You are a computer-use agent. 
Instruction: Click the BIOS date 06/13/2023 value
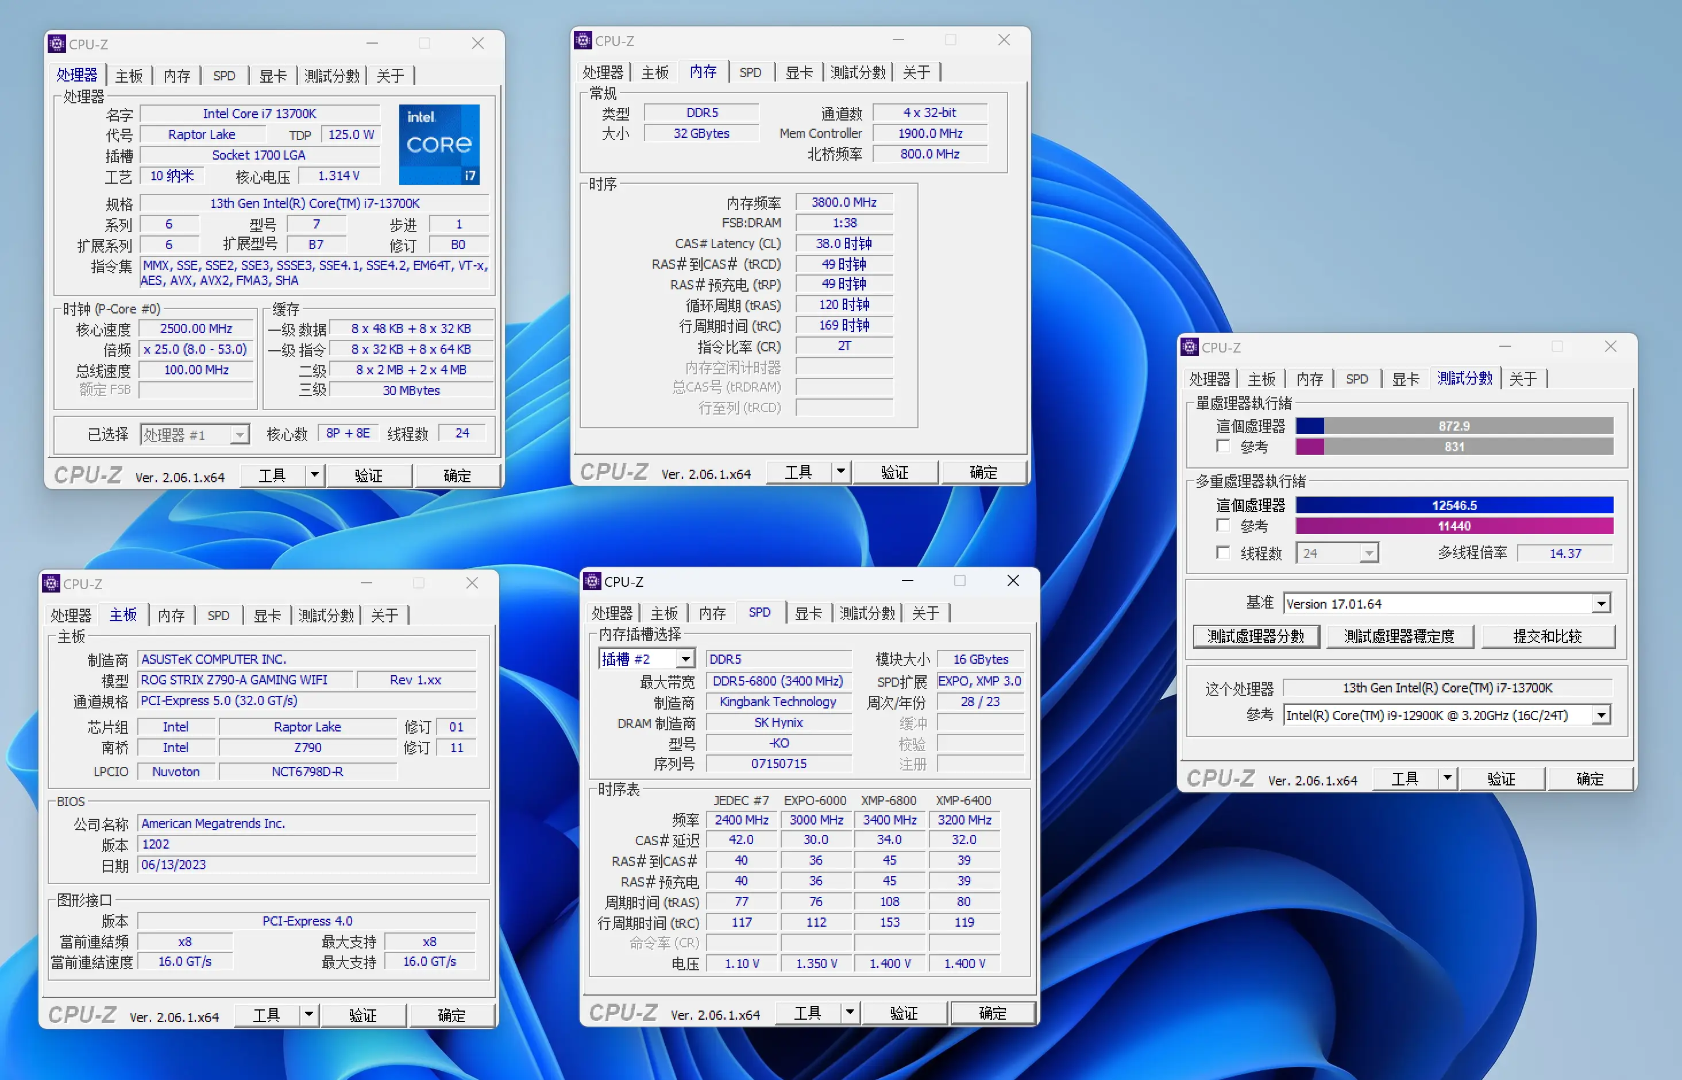click(307, 865)
